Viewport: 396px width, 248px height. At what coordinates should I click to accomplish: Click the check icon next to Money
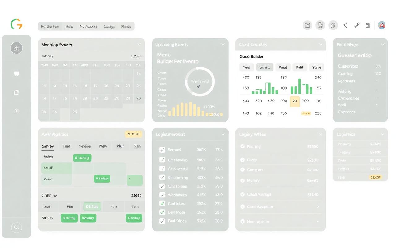click(243, 180)
